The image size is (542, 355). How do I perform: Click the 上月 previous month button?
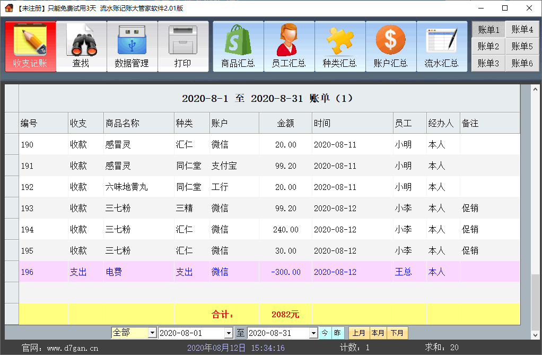359,333
